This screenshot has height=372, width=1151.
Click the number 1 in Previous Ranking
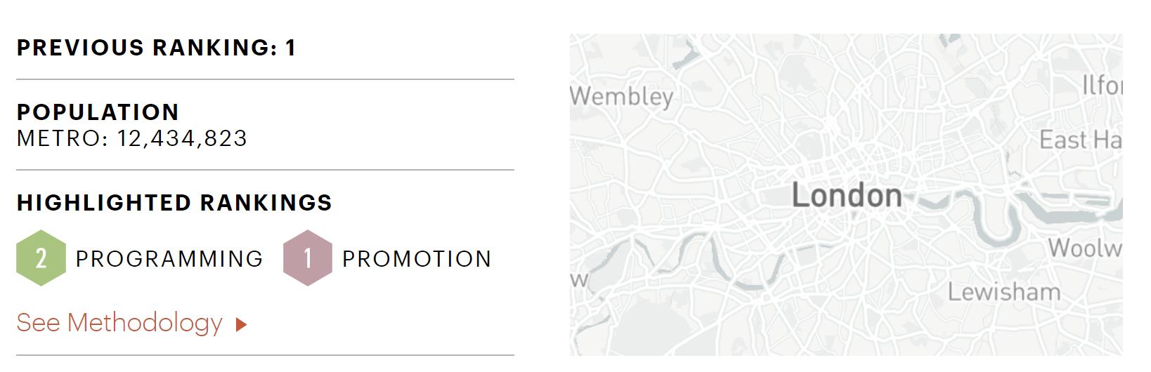click(291, 48)
